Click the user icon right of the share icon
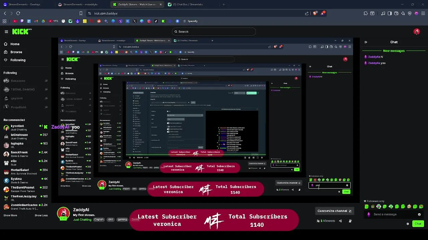The height and width of the screenshot is (240, 428). click(350, 221)
